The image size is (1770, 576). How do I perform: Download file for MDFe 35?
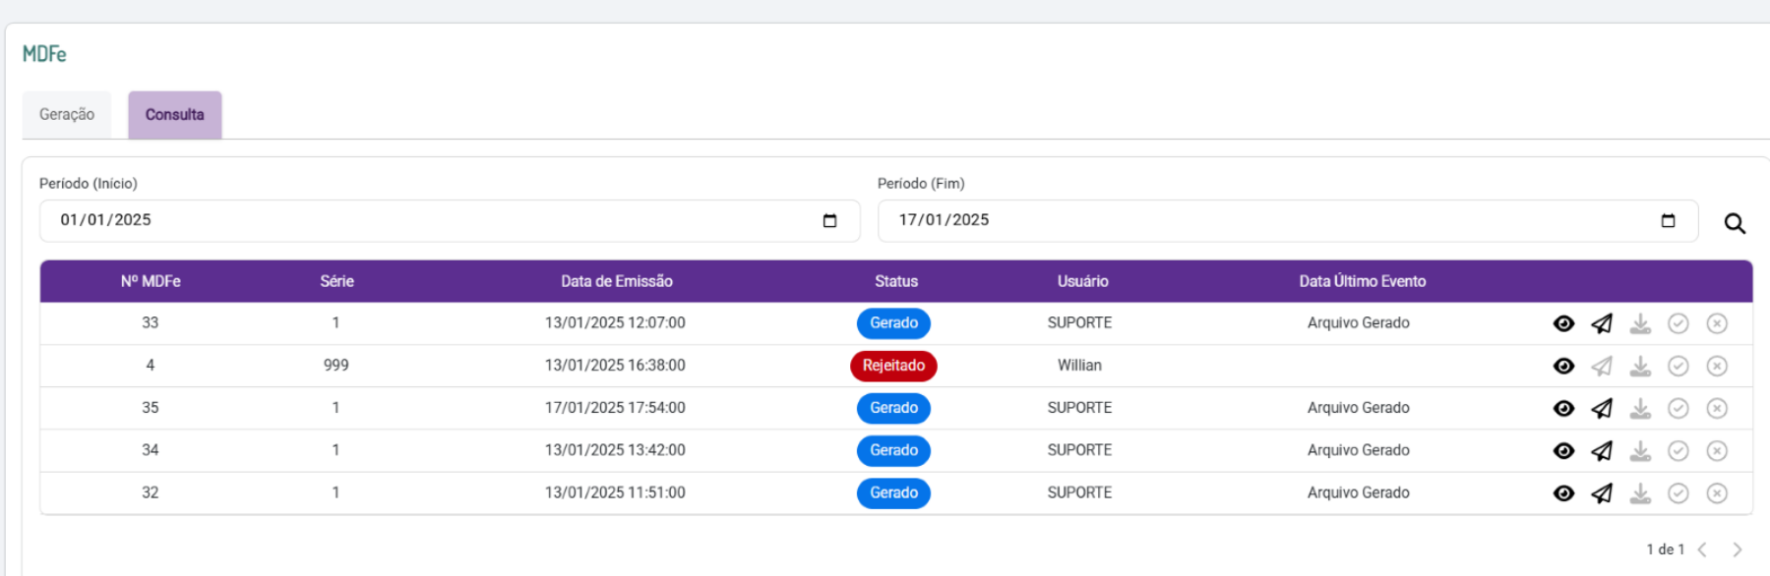click(1640, 408)
